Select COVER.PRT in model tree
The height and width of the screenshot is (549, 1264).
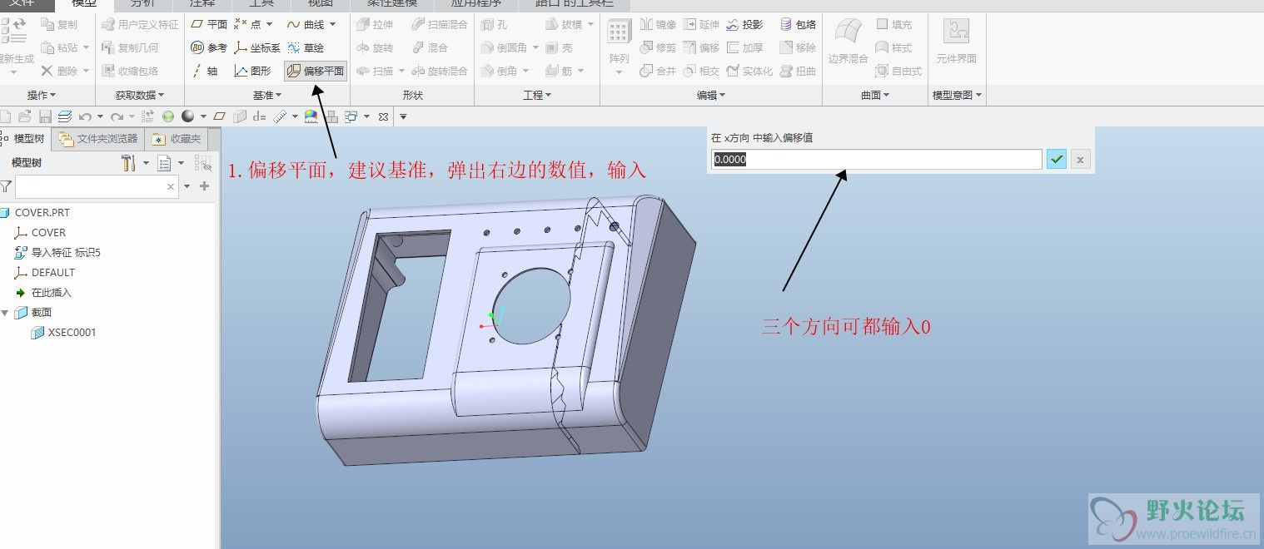(x=36, y=213)
